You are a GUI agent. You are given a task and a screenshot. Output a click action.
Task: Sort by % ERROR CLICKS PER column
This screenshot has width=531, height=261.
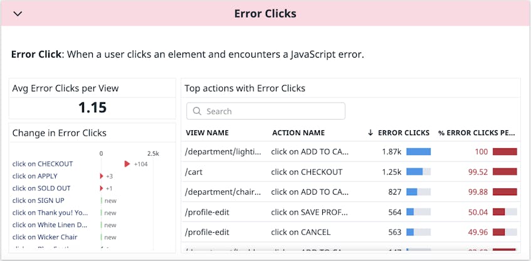click(x=477, y=133)
